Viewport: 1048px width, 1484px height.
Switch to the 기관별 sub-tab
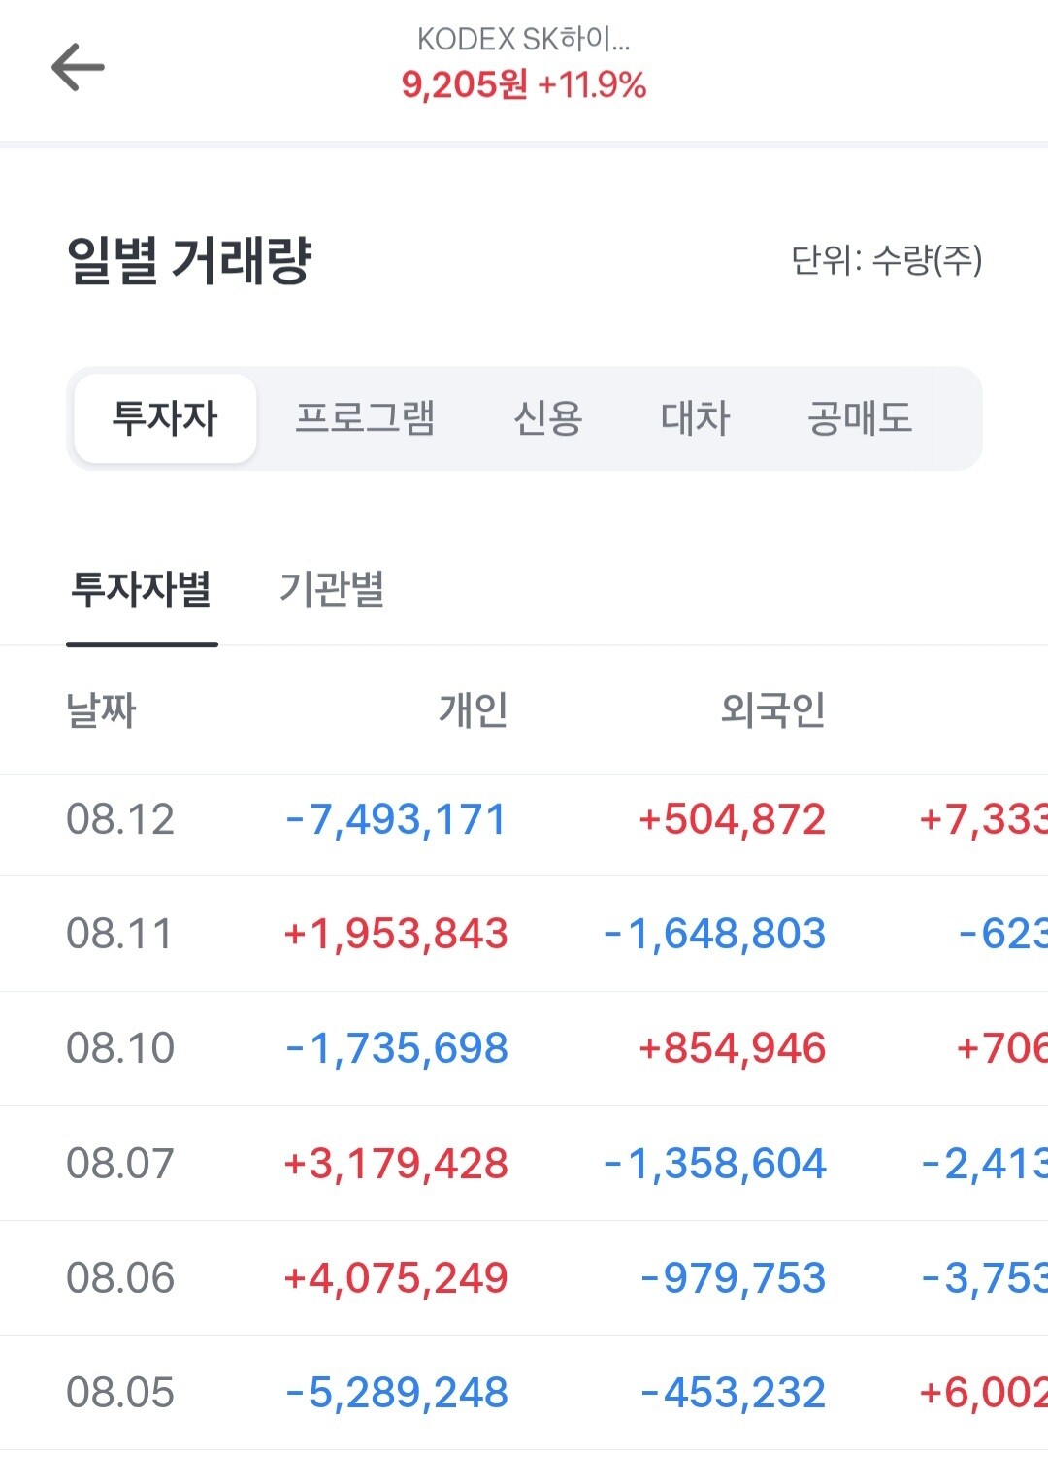pyautogui.click(x=332, y=589)
